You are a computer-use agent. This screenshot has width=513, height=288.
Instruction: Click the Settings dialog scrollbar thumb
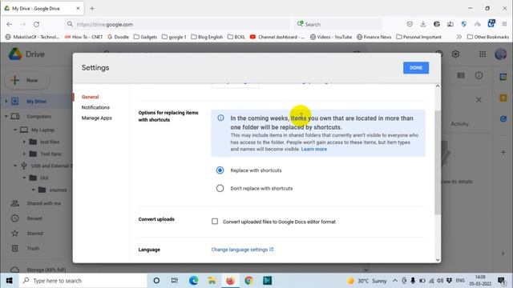(x=438, y=162)
